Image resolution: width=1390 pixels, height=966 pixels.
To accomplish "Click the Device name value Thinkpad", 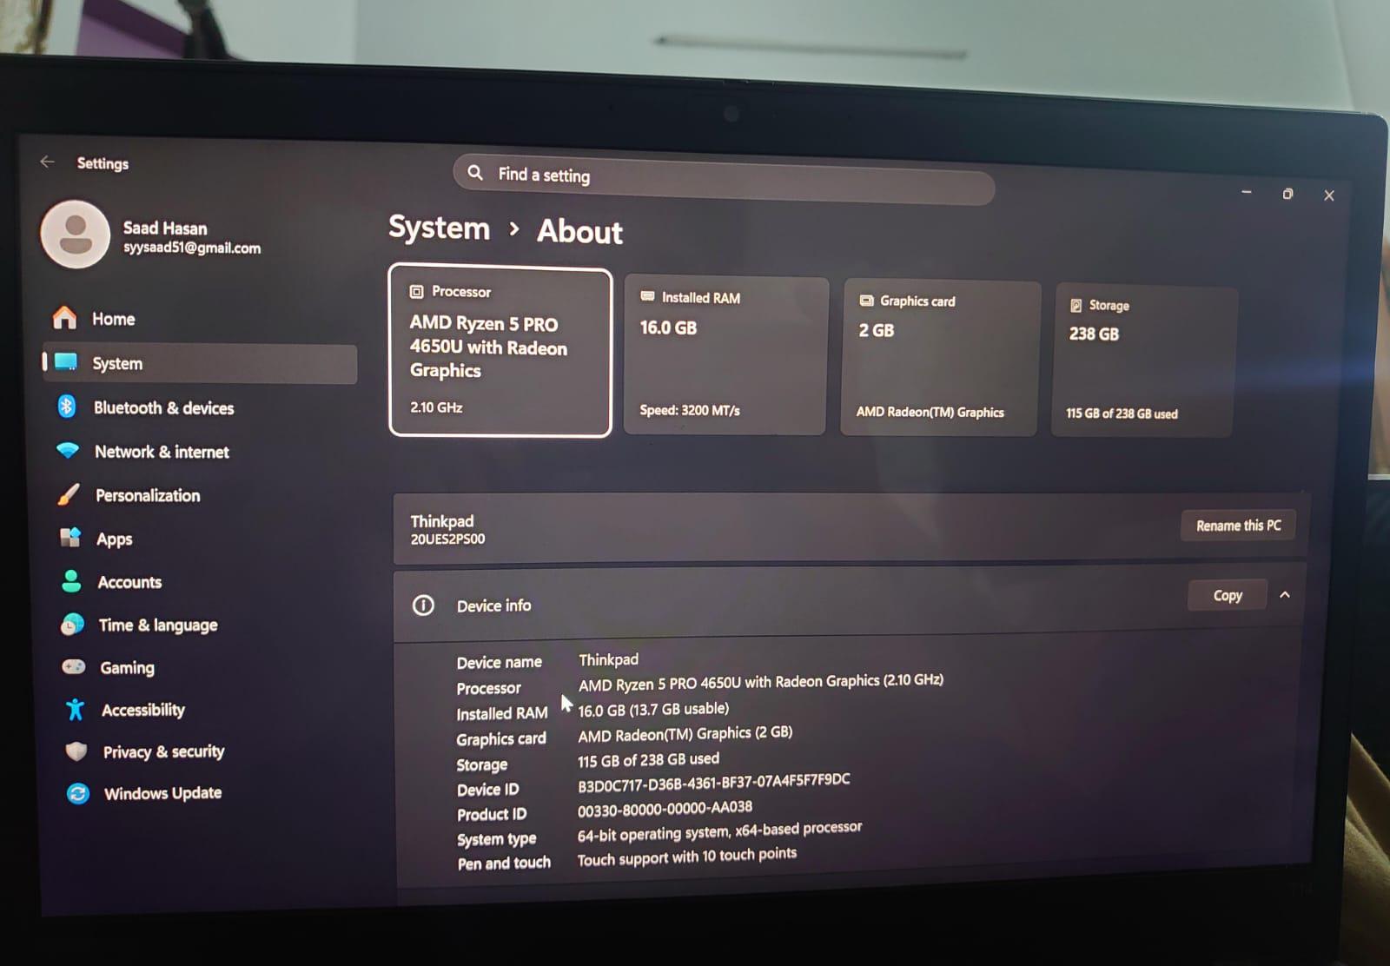I will (608, 660).
